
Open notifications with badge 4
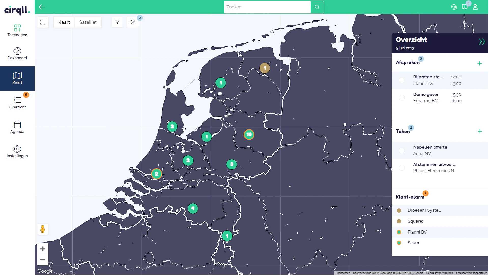coord(465,7)
